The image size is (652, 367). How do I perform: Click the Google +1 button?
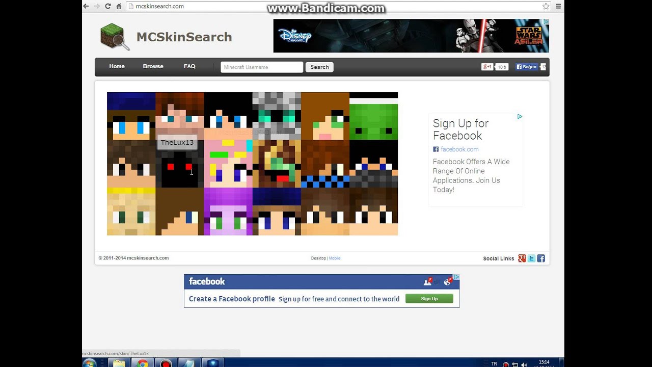point(487,67)
